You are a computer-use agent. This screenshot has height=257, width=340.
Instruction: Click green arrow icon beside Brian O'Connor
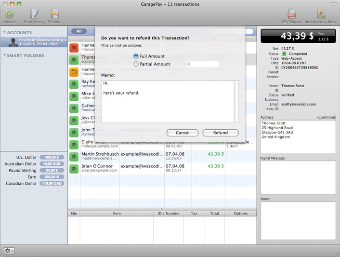coord(74,169)
